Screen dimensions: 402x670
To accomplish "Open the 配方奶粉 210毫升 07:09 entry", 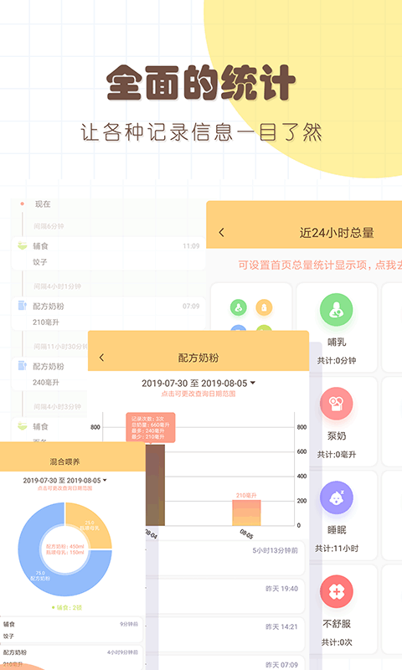I will pos(108,314).
